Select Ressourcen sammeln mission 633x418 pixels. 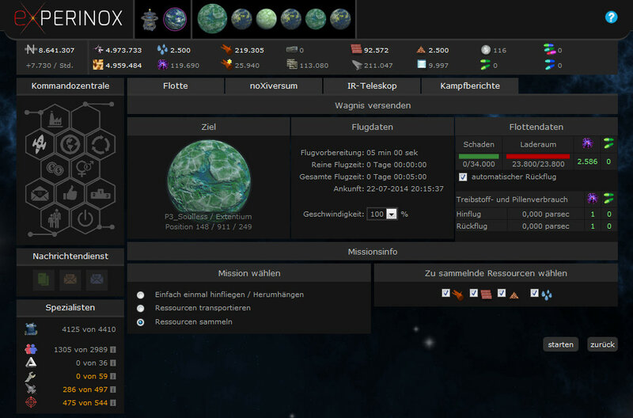(x=141, y=322)
